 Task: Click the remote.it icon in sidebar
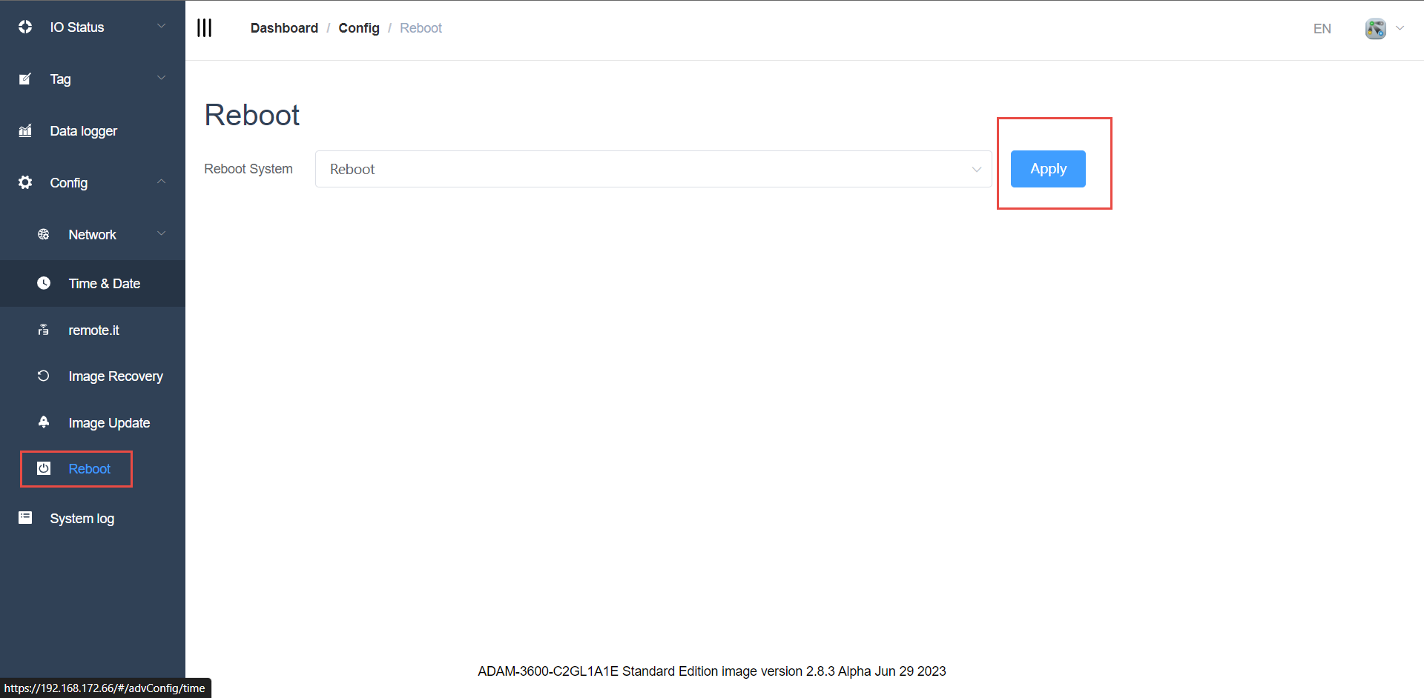(x=44, y=330)
